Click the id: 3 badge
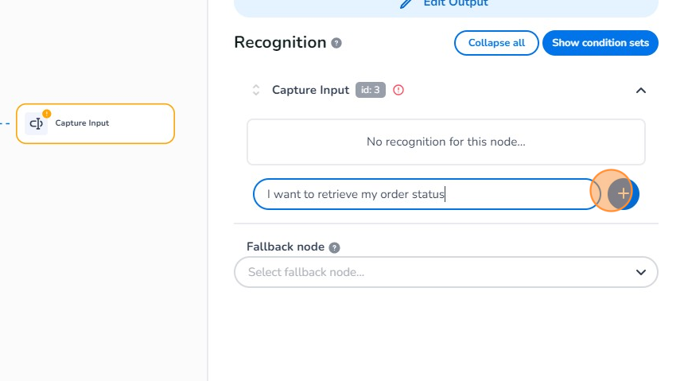 pos(371,90)
